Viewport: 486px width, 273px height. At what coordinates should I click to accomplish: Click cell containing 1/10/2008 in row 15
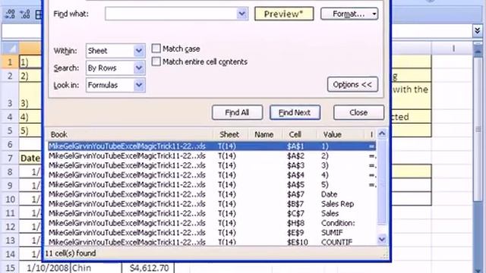(45, 268)
